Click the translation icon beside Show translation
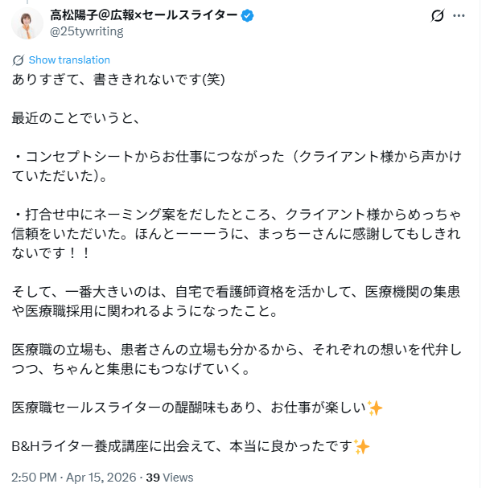 [x=19, y=60]
